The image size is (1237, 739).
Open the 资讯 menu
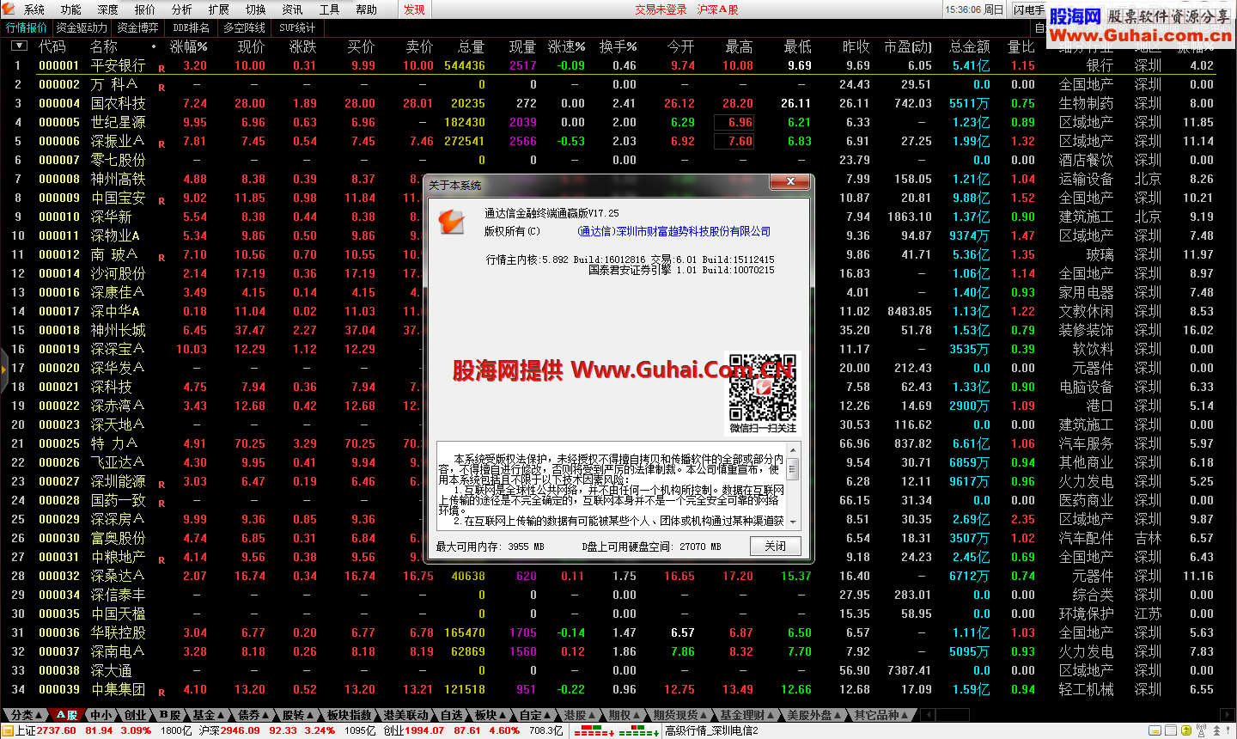click(x=293, y=9)
